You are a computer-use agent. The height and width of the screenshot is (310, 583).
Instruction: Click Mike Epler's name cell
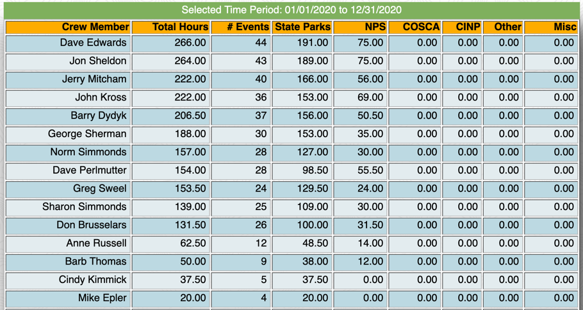pos(103,298)
